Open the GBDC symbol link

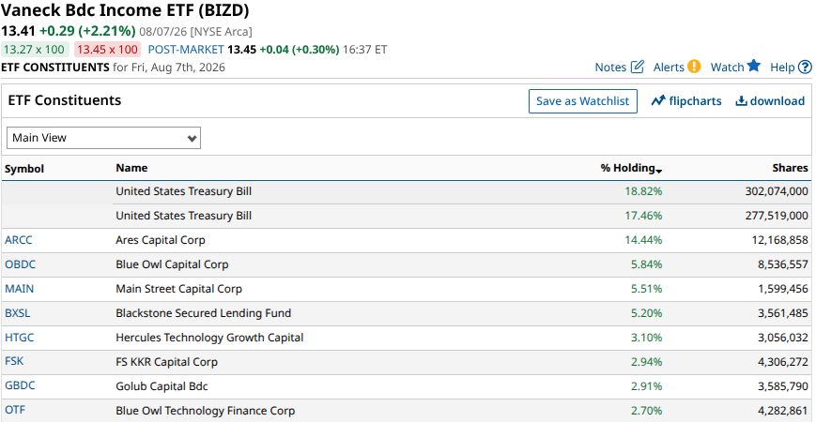point(21,385)
